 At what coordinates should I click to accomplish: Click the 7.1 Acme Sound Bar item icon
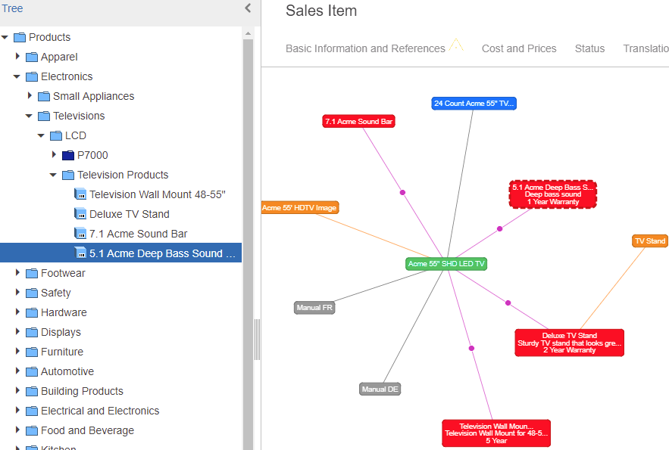(80, 233)
